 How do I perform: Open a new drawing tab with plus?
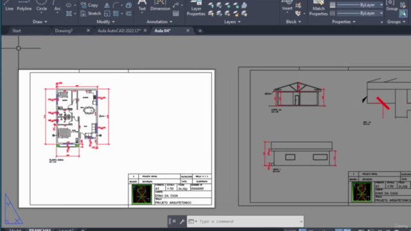click(200, 31)
